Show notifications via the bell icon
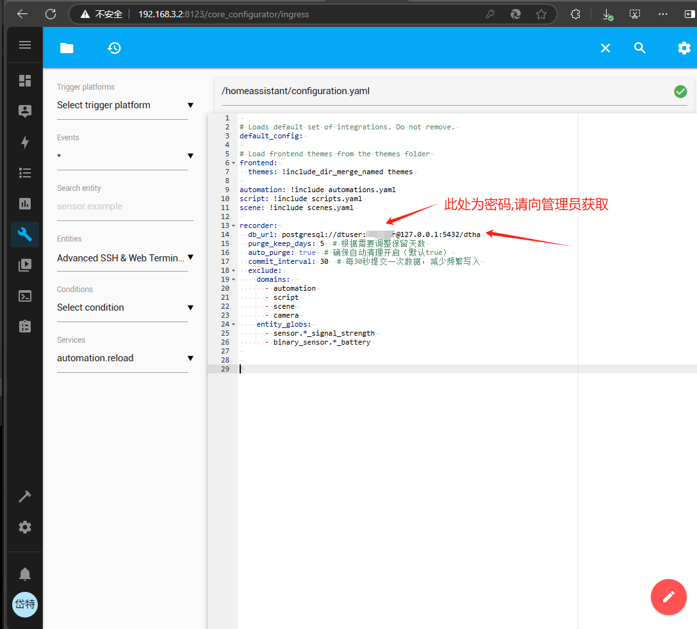The height and width of the screenshot is (629, 697). [25, 574]
